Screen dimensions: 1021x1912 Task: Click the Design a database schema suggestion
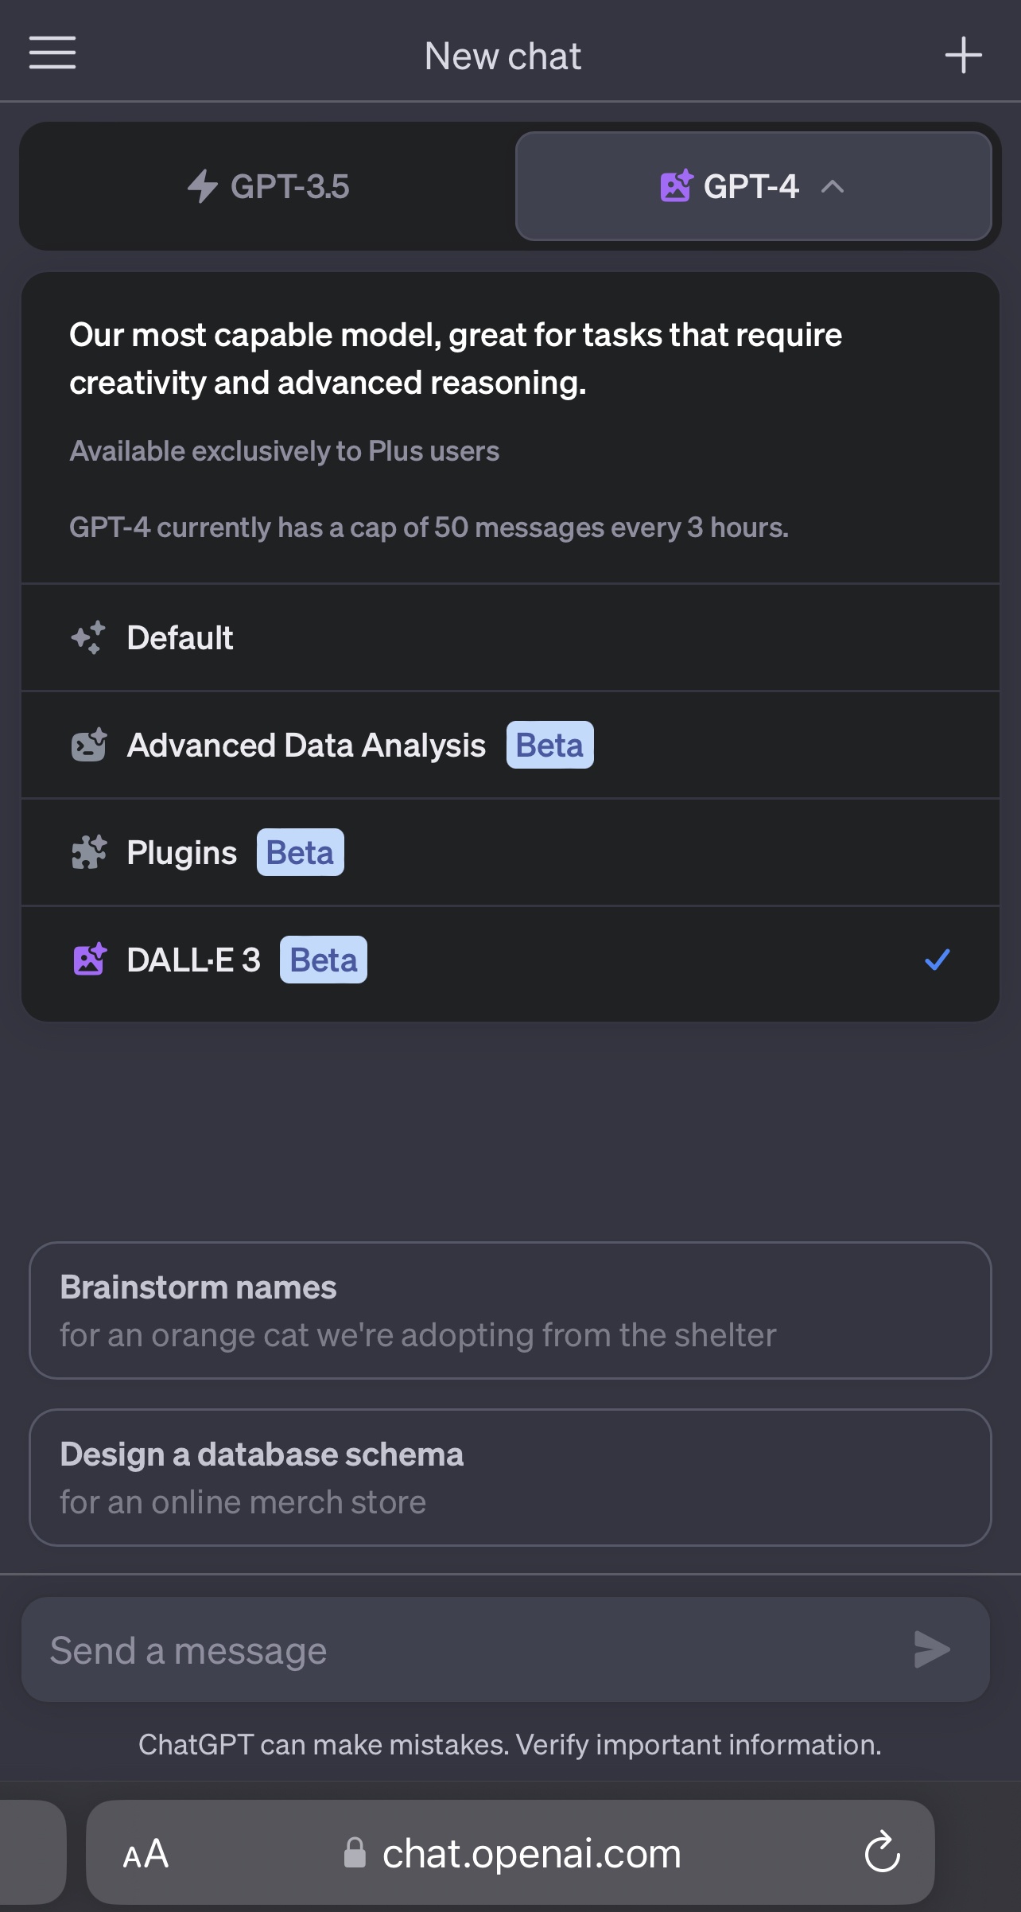(509, 1477)
